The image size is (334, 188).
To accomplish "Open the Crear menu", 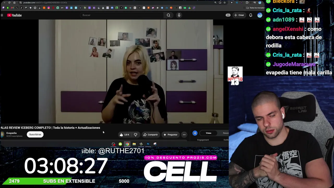I will [239, 15].
